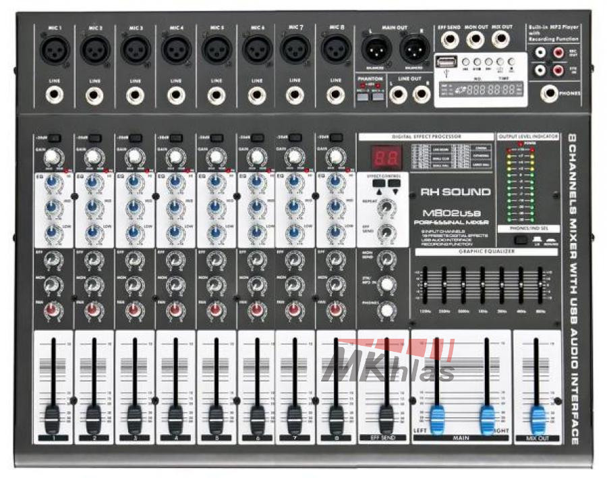
Task: Click the middle MP3 player transport button
Action: coord(488,62)
